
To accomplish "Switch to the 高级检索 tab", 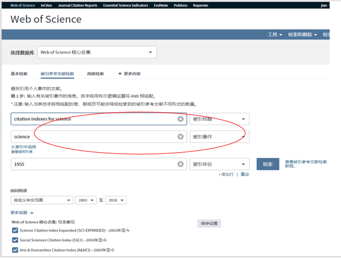I will [x=96, y=74].
